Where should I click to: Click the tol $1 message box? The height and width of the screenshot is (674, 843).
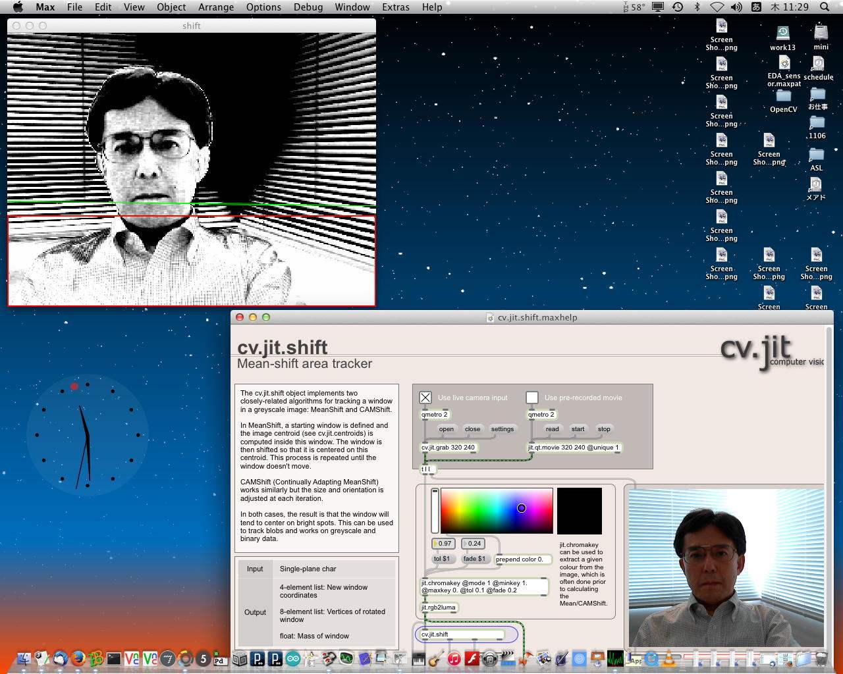click(x=442, y=559)
